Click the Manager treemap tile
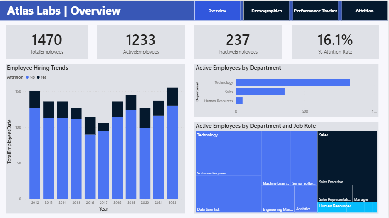 tap(365, 193)
